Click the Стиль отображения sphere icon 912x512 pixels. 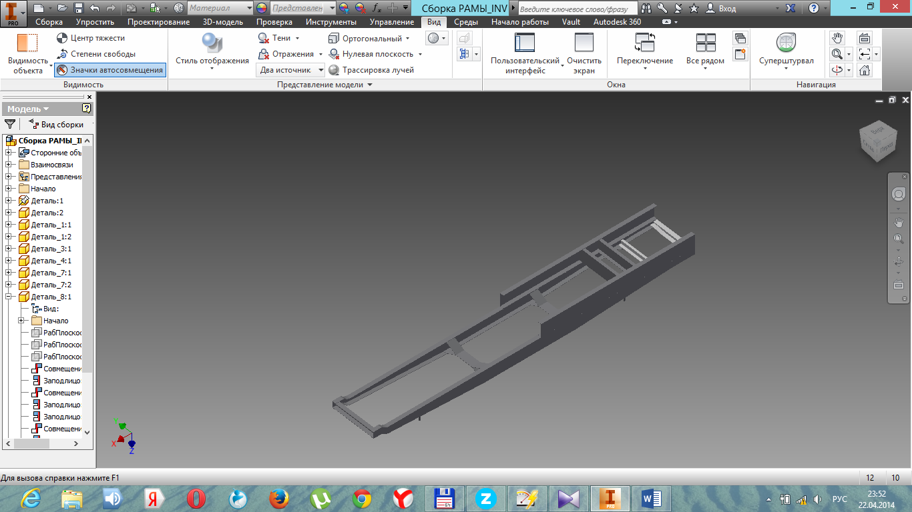(212, 44)
